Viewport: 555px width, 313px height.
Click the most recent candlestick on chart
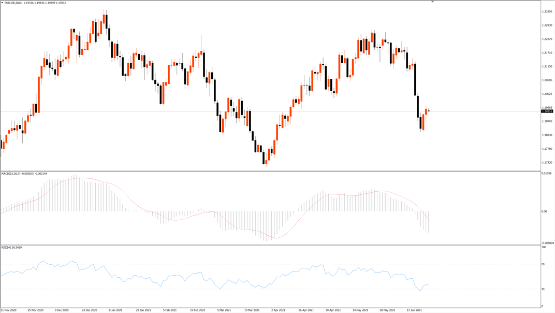pyautogui.click(x=429, y=110)
